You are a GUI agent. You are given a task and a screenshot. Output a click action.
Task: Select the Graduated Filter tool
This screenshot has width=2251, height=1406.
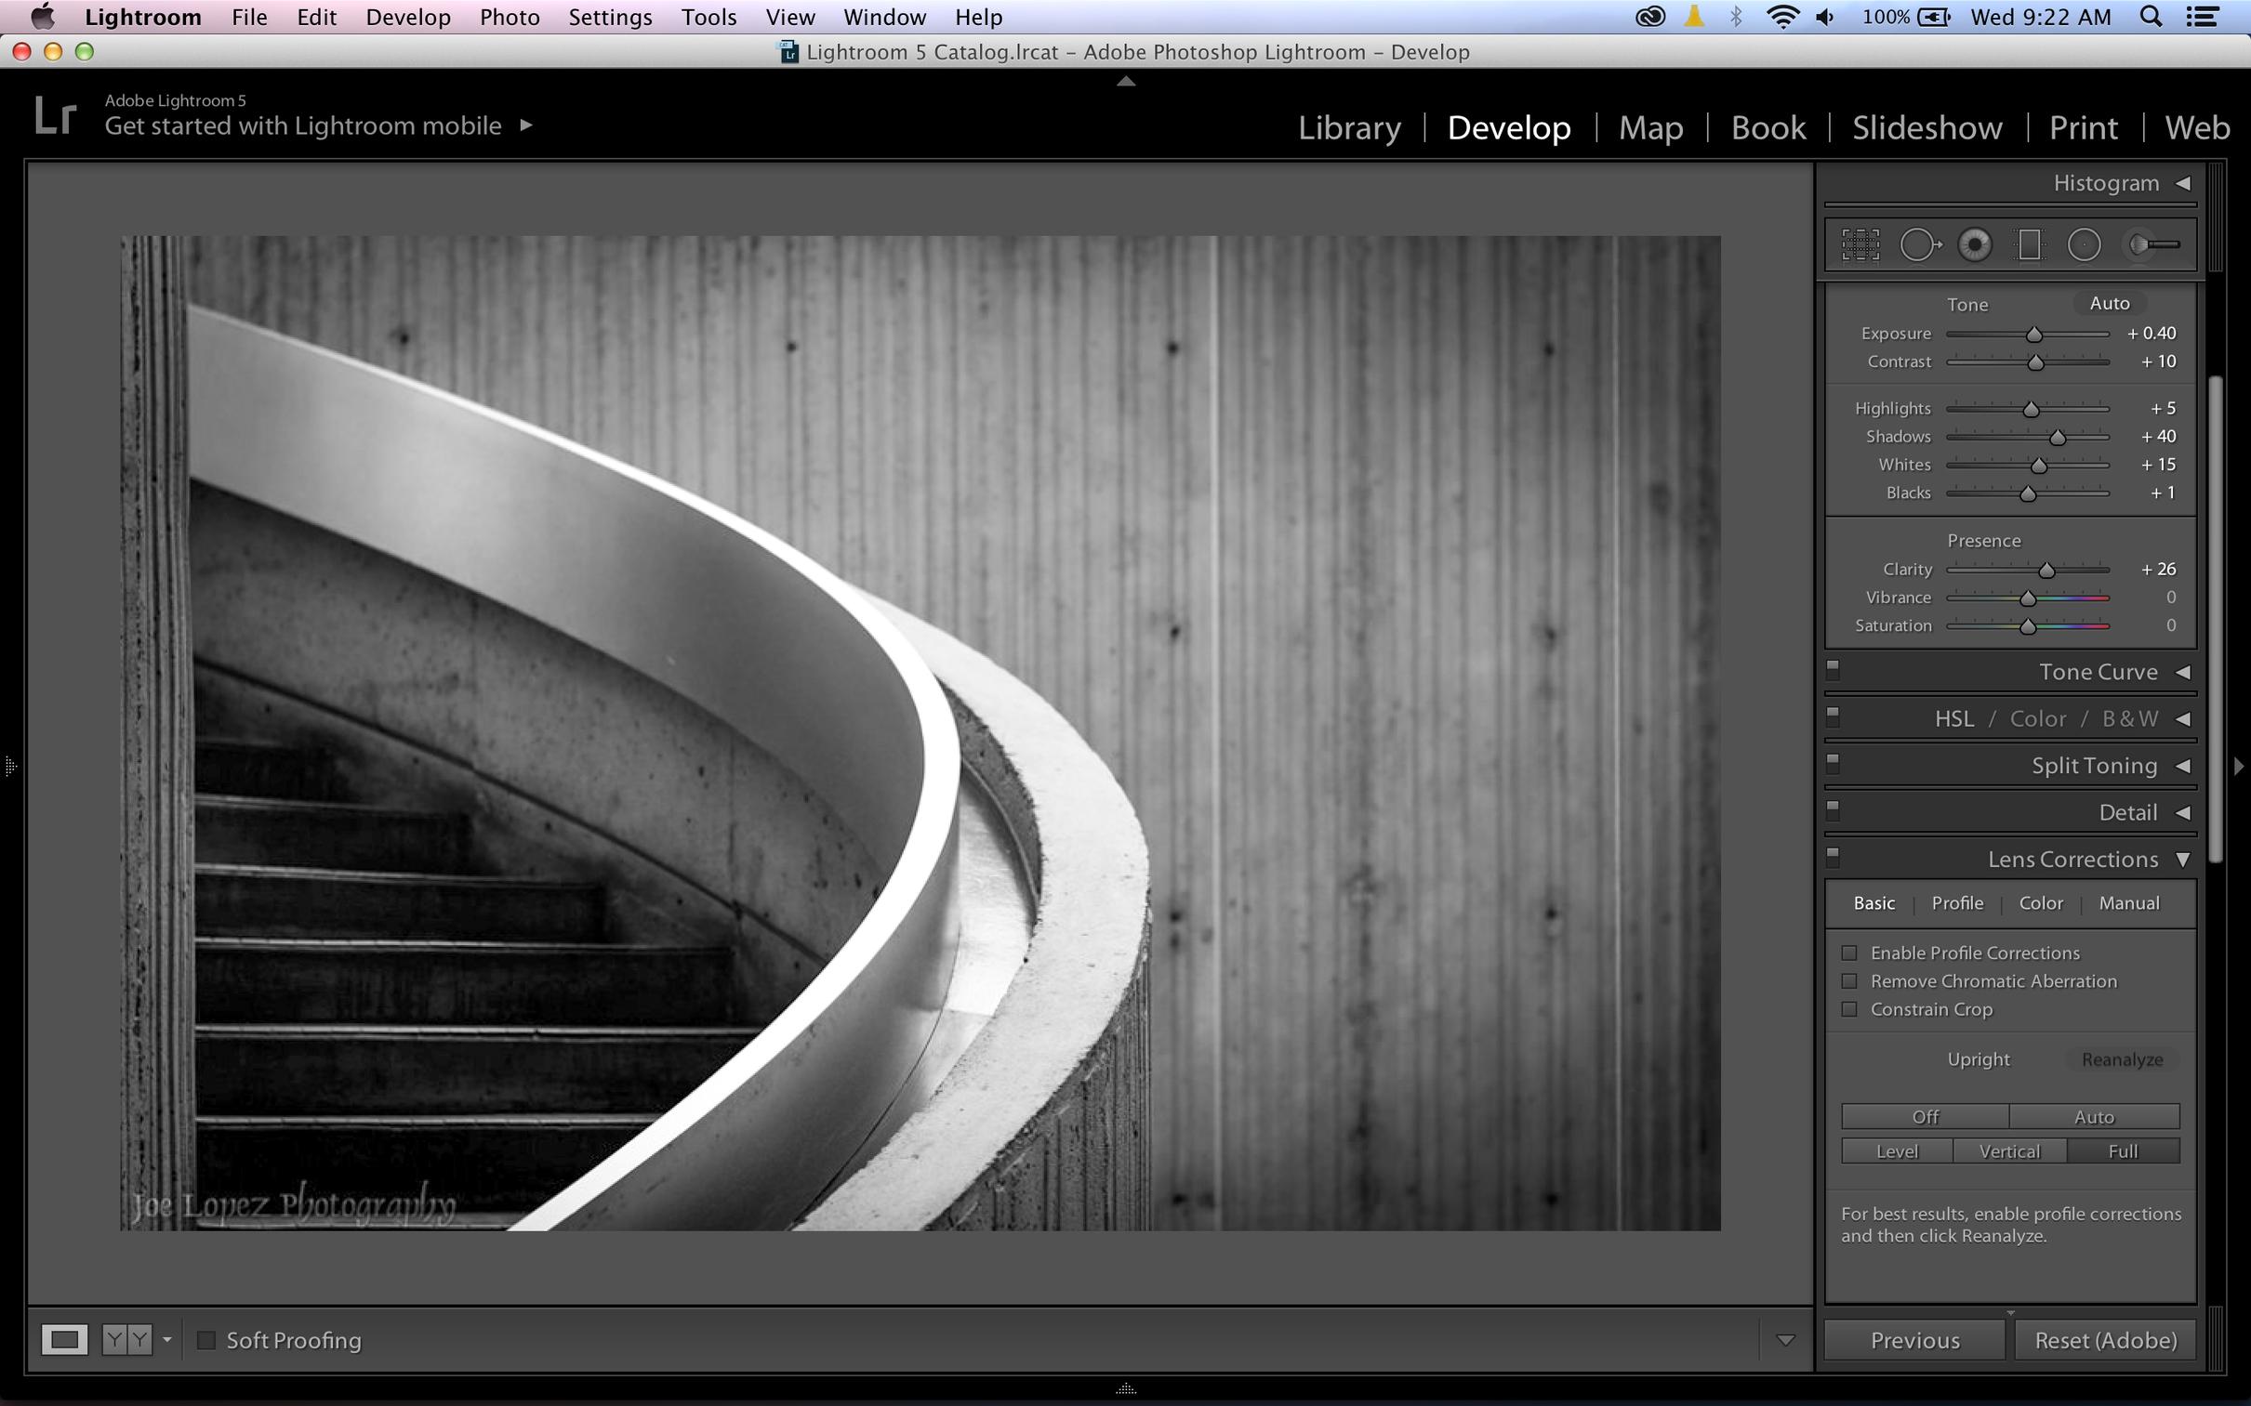click(x=2030, y=245)
